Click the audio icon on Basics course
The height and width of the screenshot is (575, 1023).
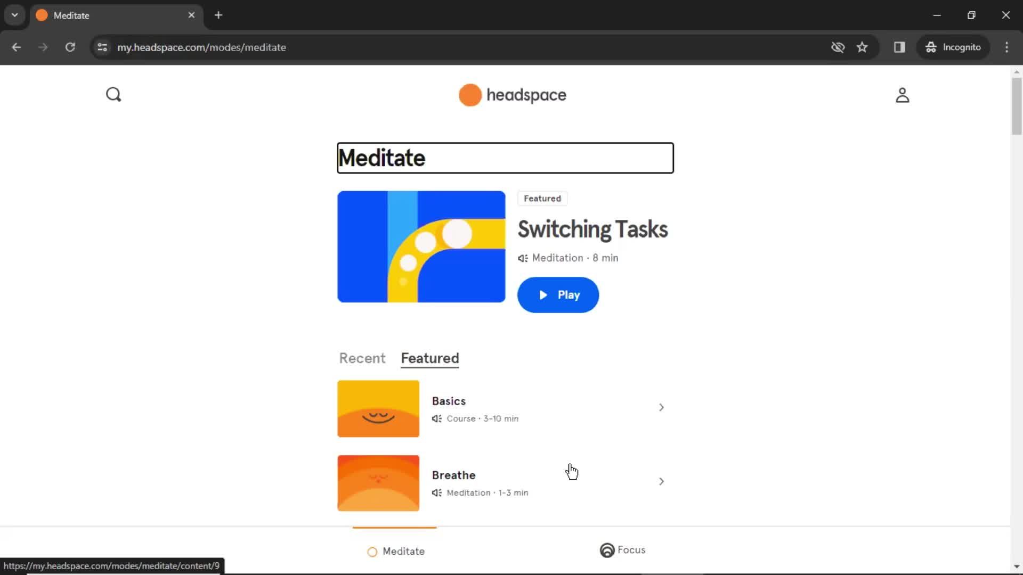(x=436, y=418)
